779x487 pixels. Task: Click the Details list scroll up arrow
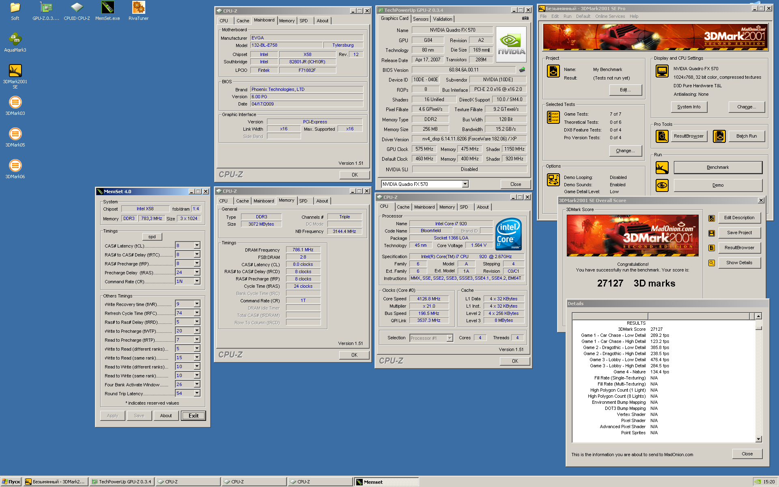click(758, 316)
